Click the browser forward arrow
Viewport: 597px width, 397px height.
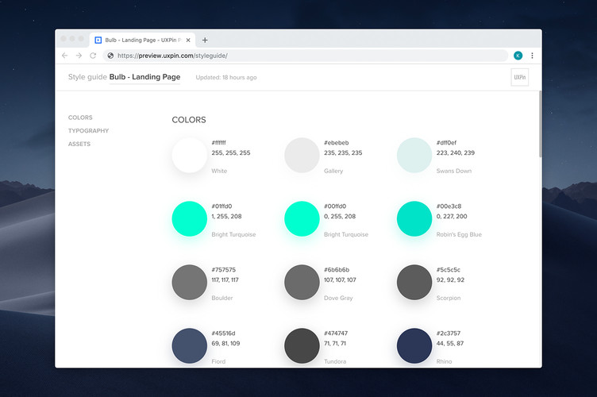click(79, 56)
